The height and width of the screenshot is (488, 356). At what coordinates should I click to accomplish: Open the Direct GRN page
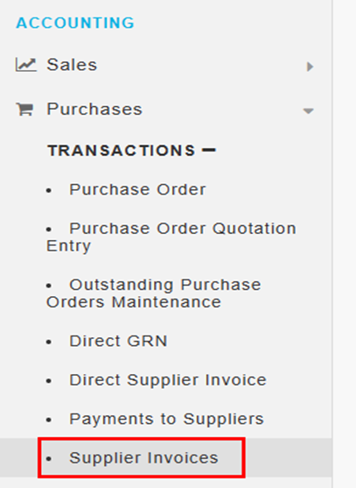(118, 341)
